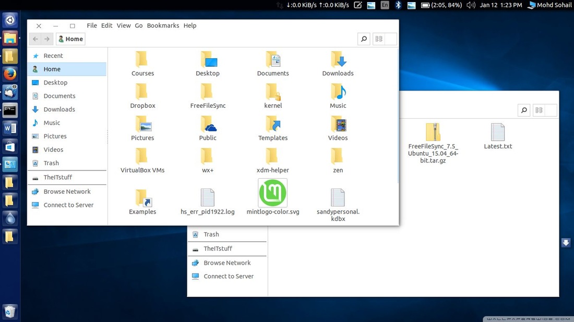Launch the terminal from the dock
This screenshot has height=322, width=574.
10,110
